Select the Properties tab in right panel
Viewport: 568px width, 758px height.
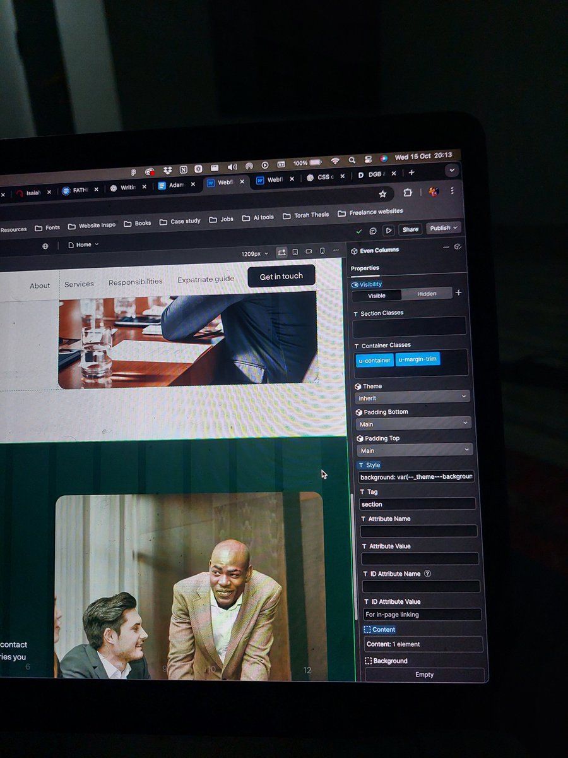pos(365,268)
